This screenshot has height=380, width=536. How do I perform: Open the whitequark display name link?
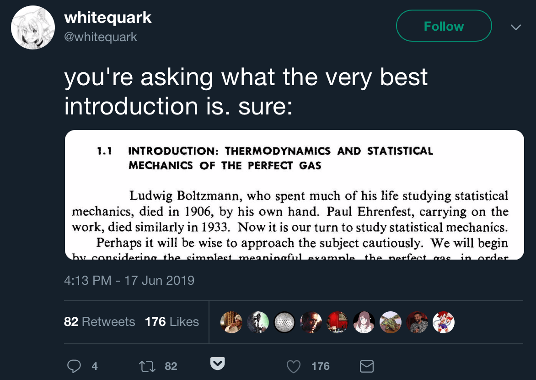108,18
